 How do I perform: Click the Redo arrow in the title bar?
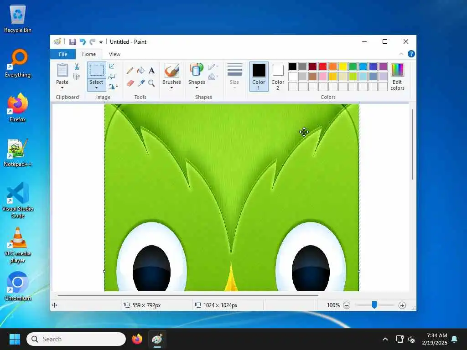[92, 42]
